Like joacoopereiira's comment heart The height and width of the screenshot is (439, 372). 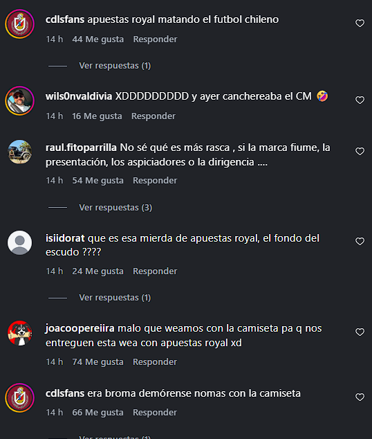(x=360, y=332)
